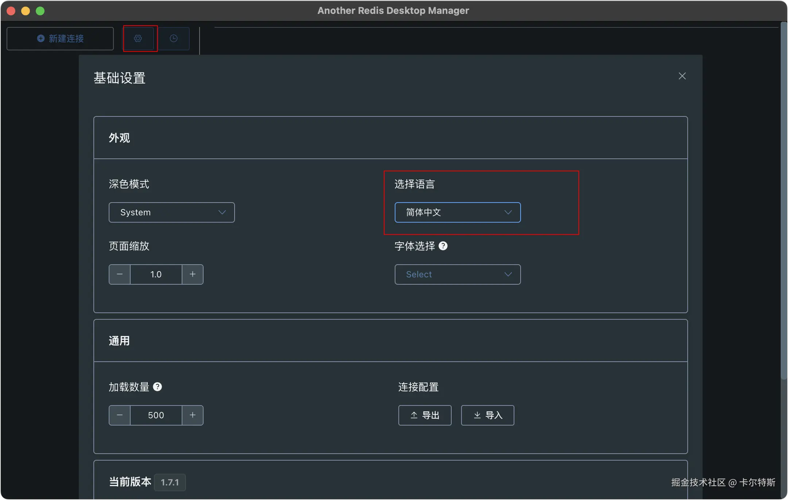
Task: Export connection config with 导出 button
Action: [x=425, y=415]
